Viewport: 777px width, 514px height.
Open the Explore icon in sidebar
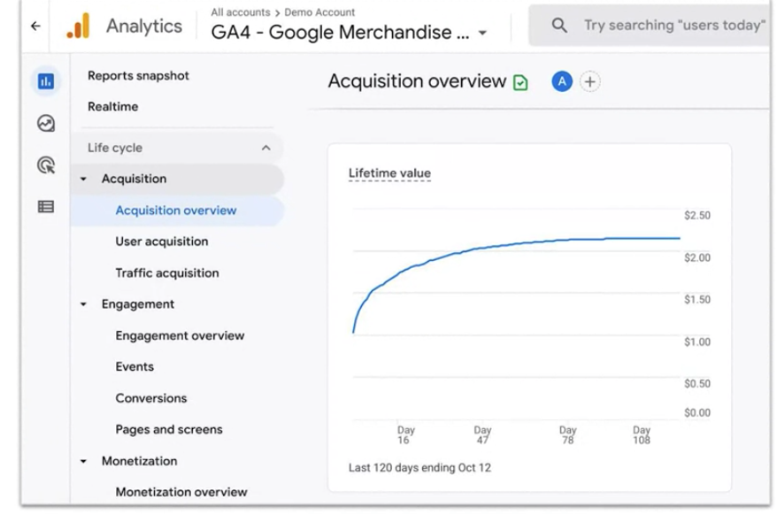point(46,123)
